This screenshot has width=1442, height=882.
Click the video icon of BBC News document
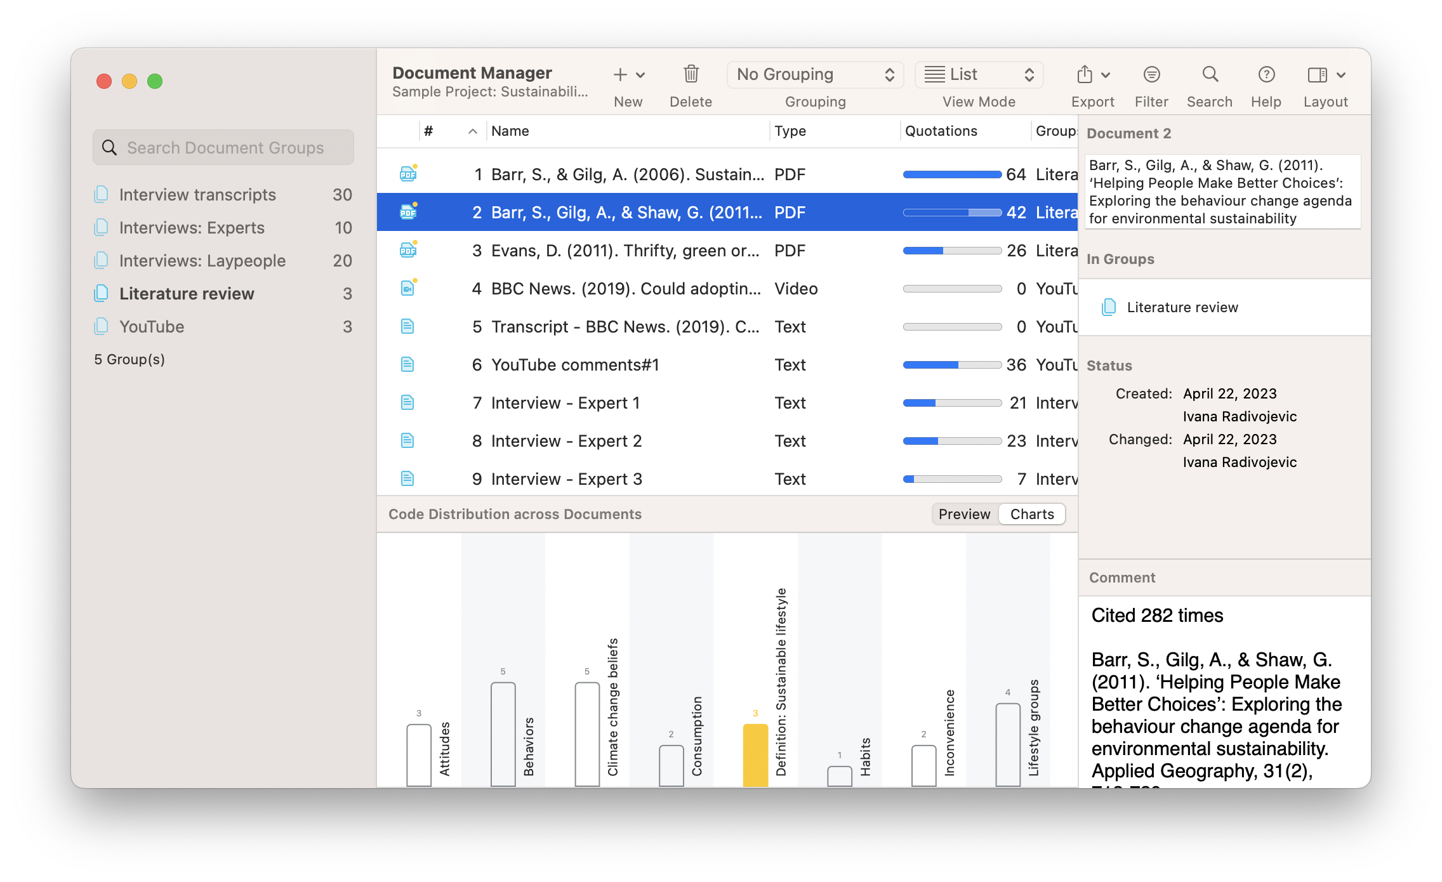(x=407, y=289)
